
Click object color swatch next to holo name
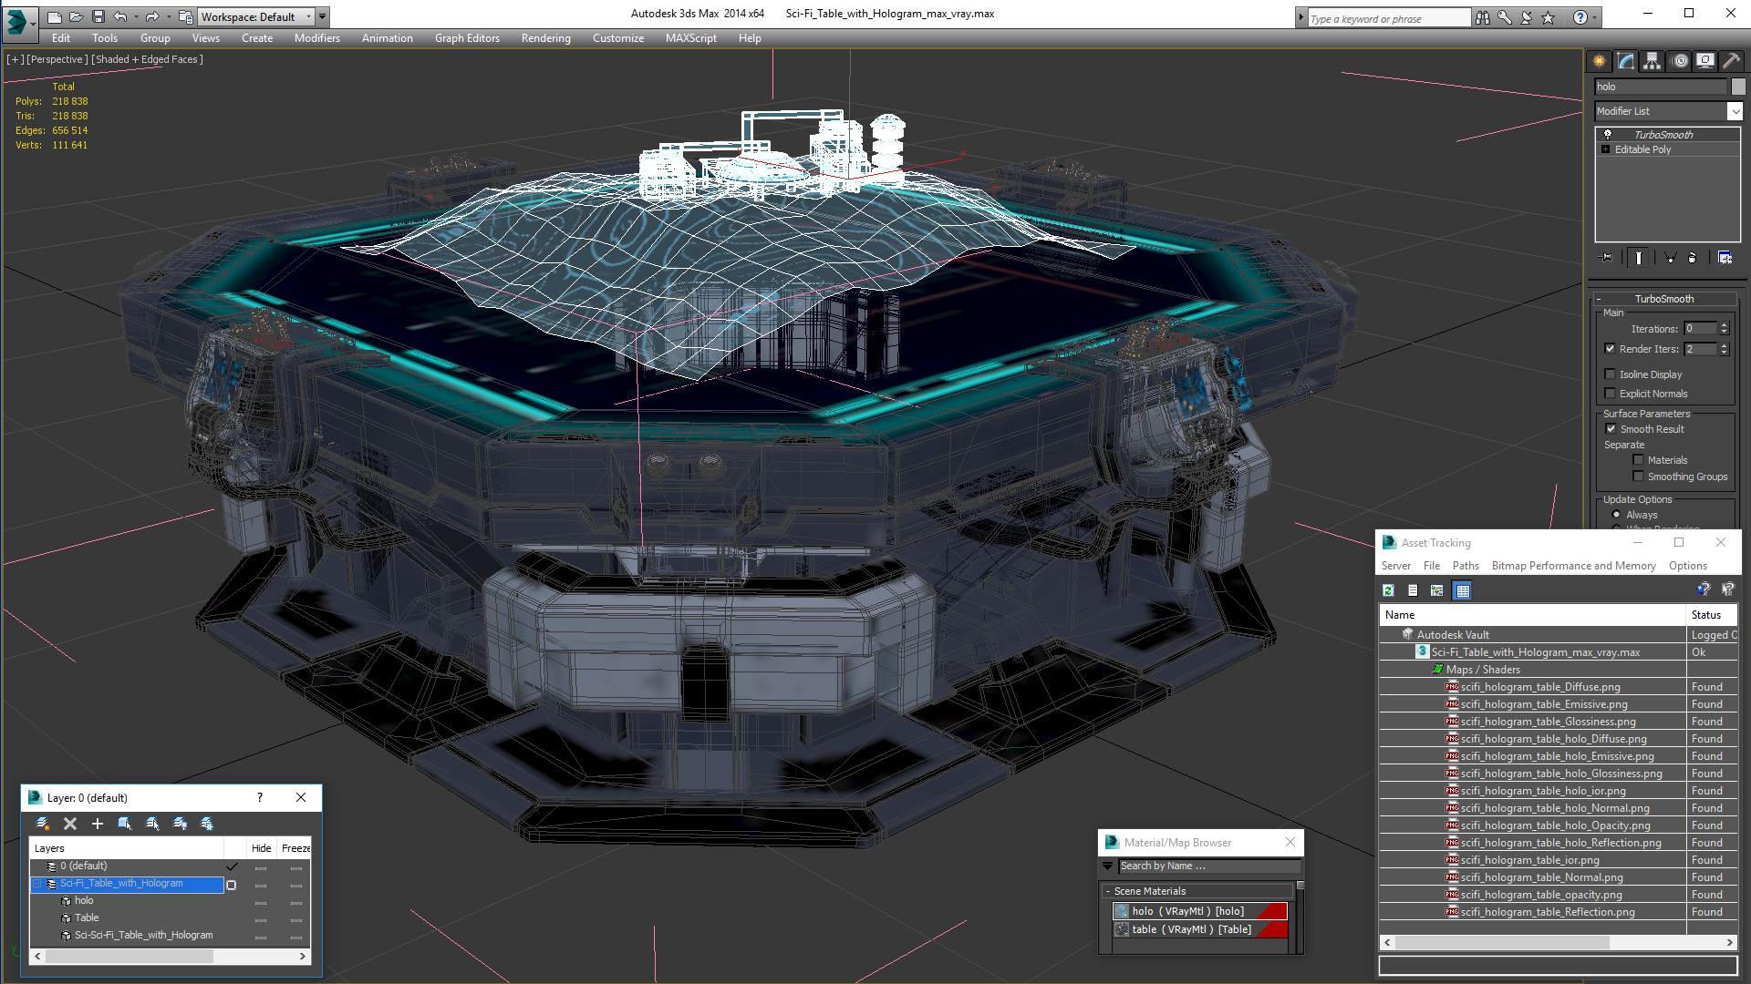click(x=1738, y=87)
